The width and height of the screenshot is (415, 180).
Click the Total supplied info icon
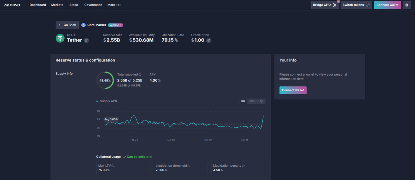pyautogui.click(x=140, y=75)
